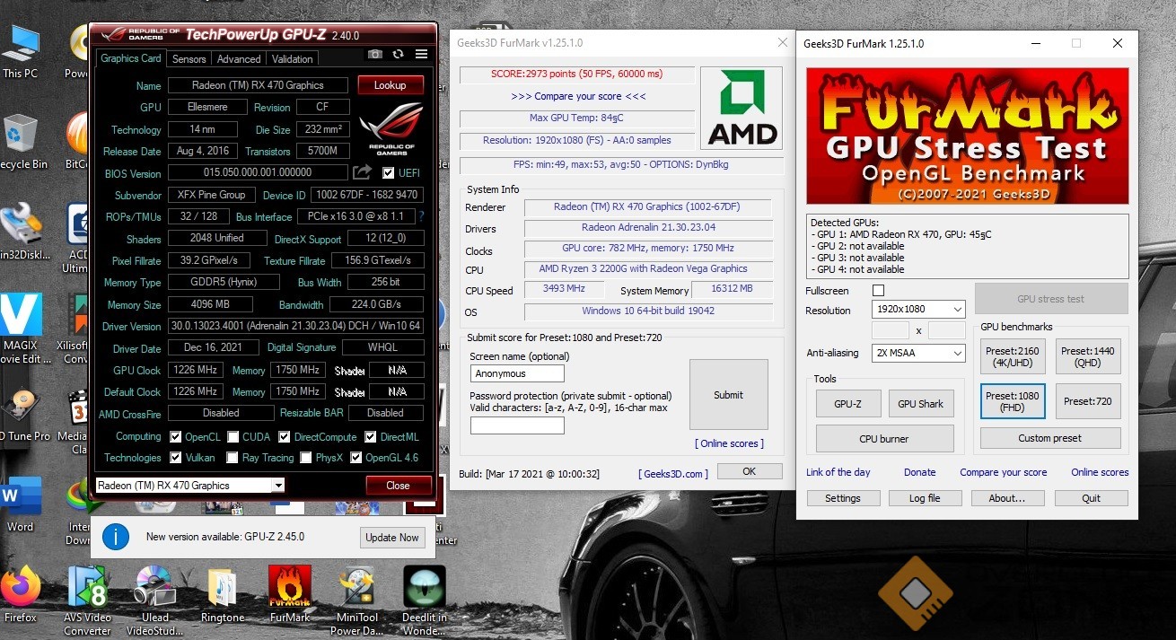Toggle the Ray Tracing checkbox

[x=233, y=458]
